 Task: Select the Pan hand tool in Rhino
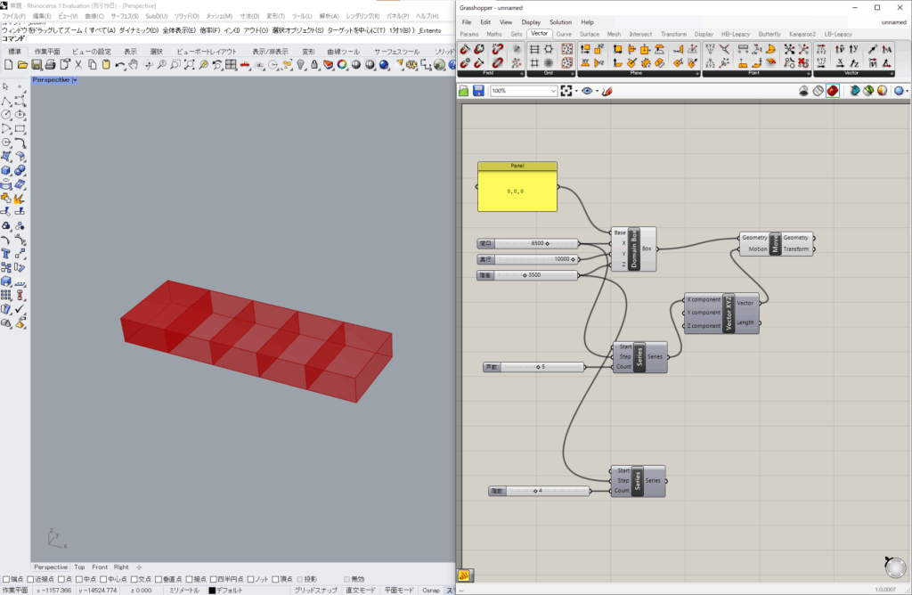coord(133,65)
